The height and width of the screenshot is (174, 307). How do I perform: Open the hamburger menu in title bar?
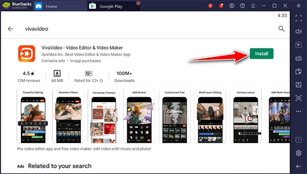tap(253, 6)
